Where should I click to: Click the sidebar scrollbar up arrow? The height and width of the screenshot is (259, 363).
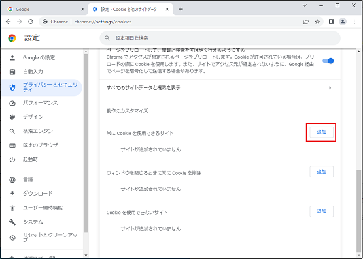click(x=86, y=52)
